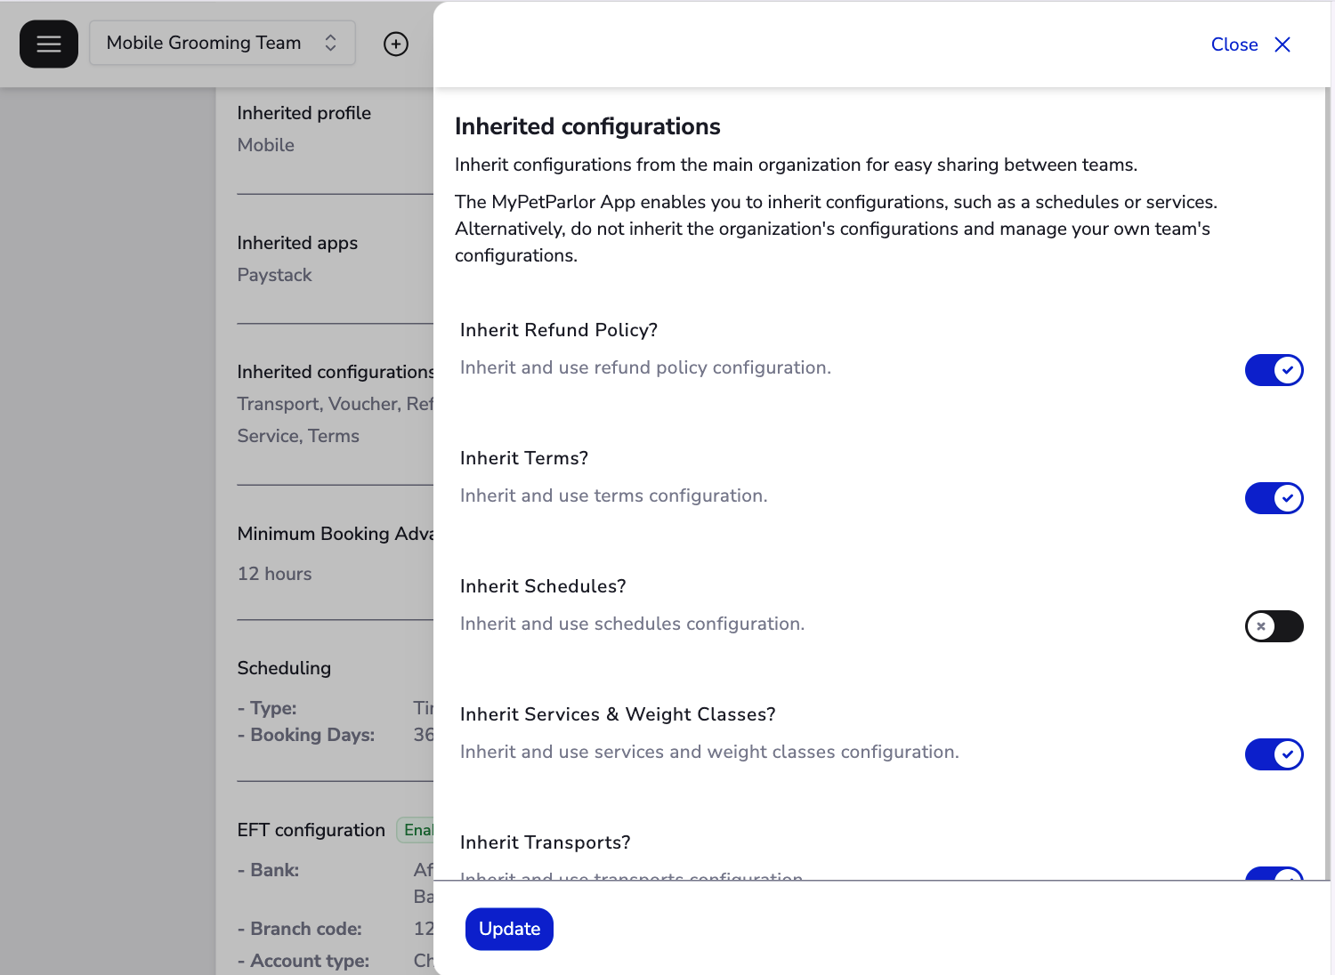Screen dimensions: 1335x975
Task: Enable the Inherit Schedules toggle
Action: click(1274, 626)
